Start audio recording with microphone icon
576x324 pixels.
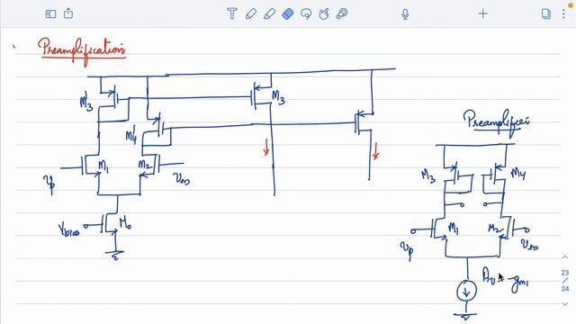coord(405,14)
